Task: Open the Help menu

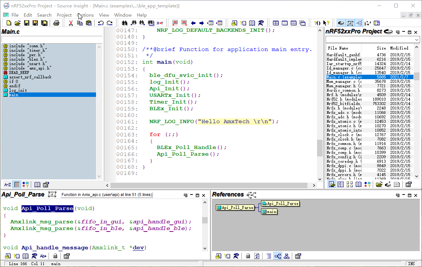Action: [142, 15]
